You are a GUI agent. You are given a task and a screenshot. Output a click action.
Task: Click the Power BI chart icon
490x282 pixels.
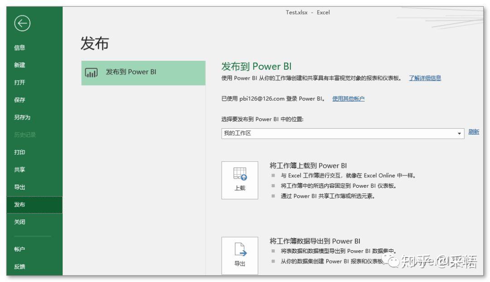point(91,73)
